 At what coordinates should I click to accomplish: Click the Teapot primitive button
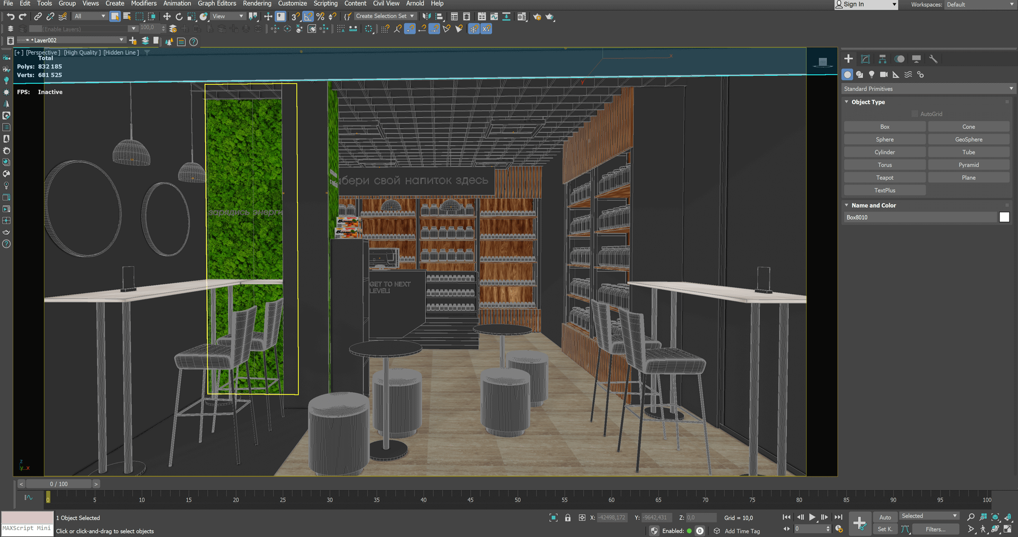coord(884,178)
